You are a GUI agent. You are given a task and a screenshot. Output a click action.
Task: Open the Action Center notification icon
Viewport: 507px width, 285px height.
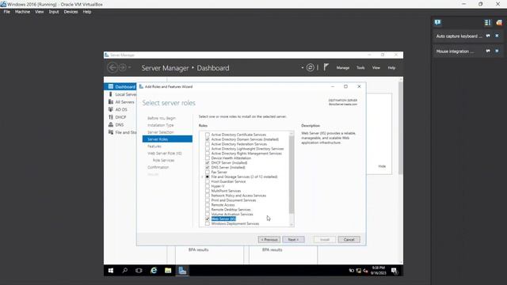[395, 271]
